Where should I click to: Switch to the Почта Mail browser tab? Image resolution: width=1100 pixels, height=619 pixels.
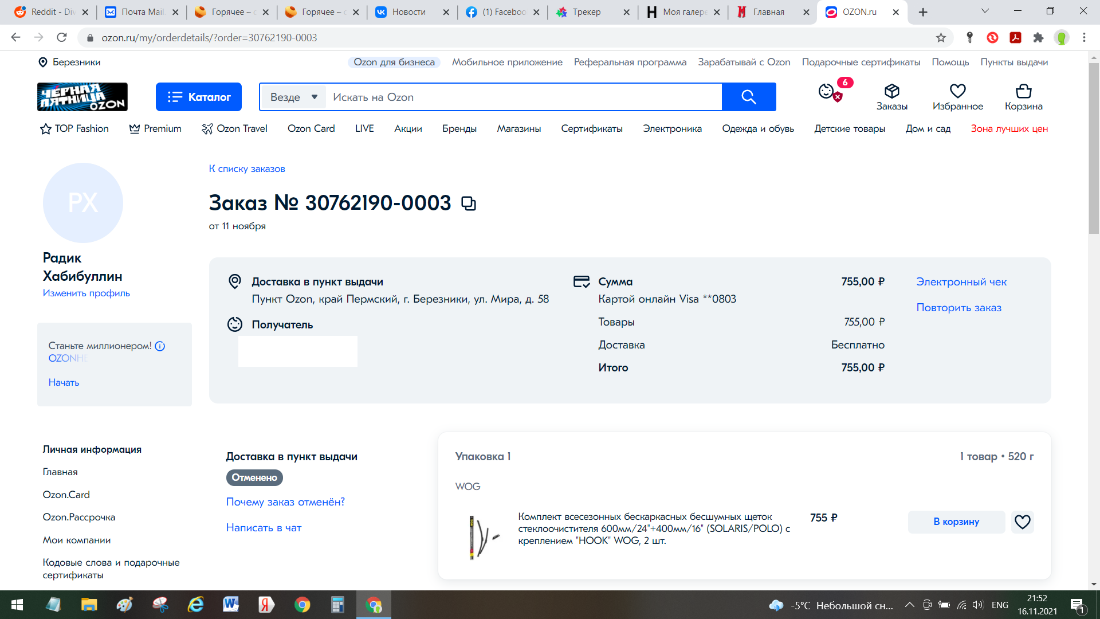click(142, 12)
